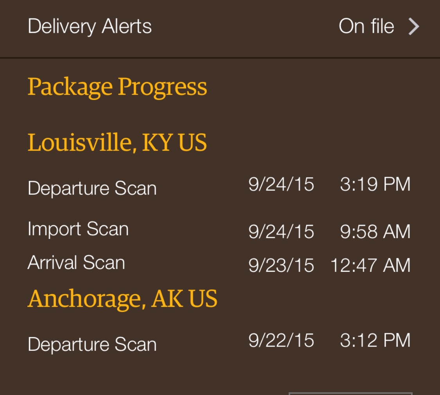Screen dimensions: 440x395
Task: Tap the 9:58 AM import time
Action: [x=375, y=232]
